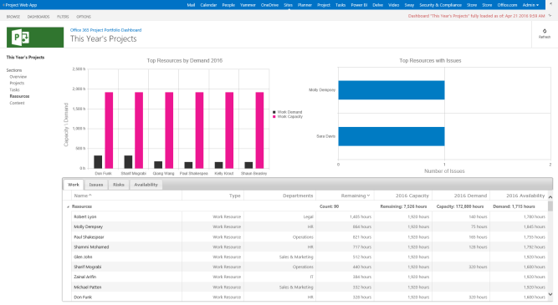Click the Project logo icon
The height and width of the screenshot is (305, 558).
coord(35,38)
